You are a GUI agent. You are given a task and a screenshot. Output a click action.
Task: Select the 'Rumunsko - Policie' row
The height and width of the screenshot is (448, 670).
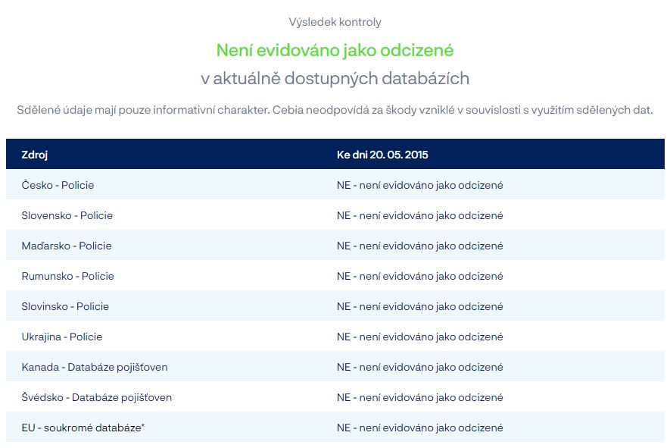67,276
